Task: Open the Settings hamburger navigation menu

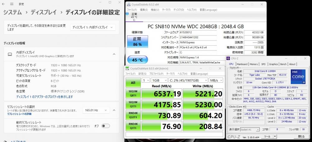Action: click(12, 4)
